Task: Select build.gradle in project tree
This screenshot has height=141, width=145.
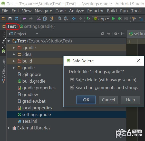Action: click(x=34, y=81)
